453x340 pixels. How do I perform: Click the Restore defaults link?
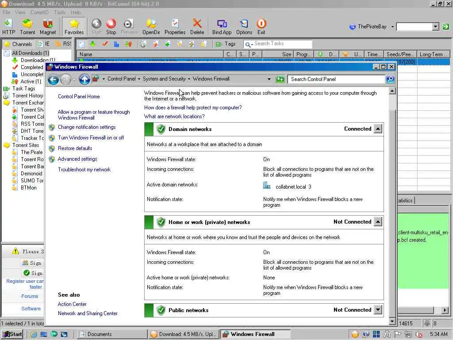pos(75,148)
